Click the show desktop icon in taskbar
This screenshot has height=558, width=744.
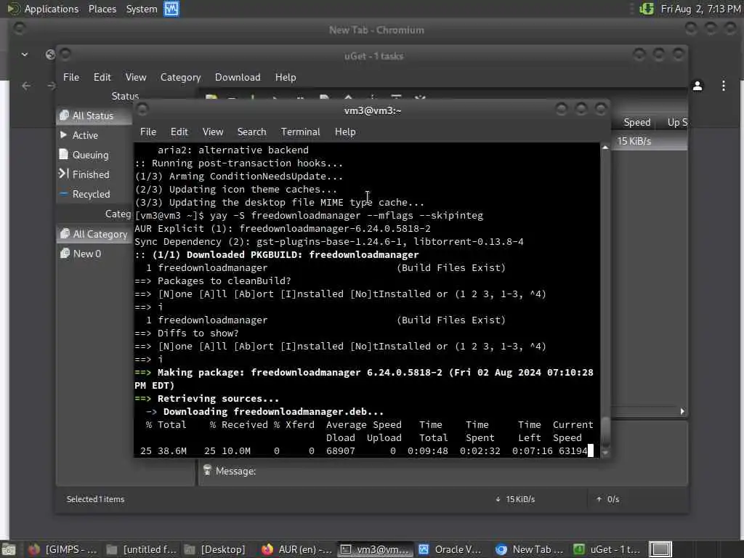pos(8,549)
